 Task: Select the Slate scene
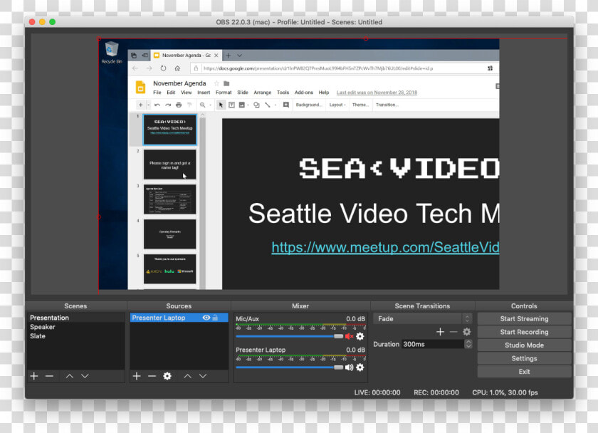pyautogui.click(x=76, y=335)
